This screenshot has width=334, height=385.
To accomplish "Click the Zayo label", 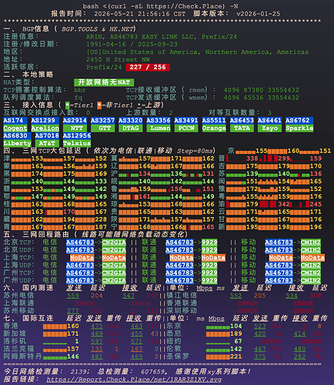I will click(x=269, y=128).
